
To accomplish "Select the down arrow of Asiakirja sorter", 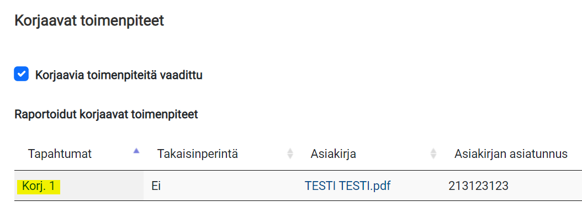I will coord(433,157).
